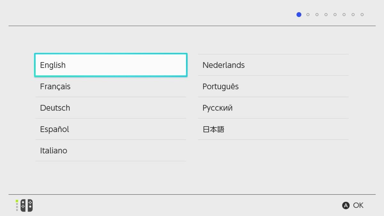Image resolution: width=384 pixels, height=216 pixels.
Task: Click the filled blue first-step dot
Action: (x=299, y=14)
